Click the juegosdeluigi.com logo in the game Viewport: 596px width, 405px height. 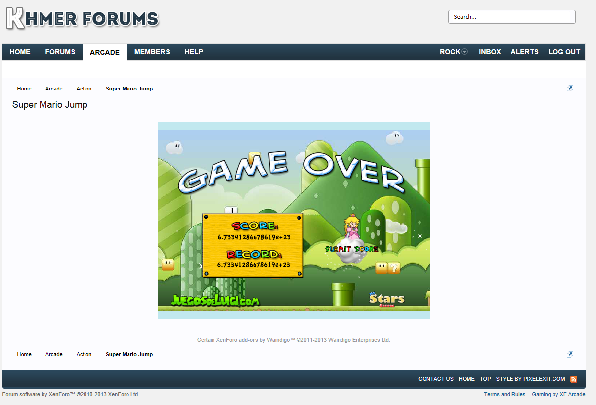(215, 300)
